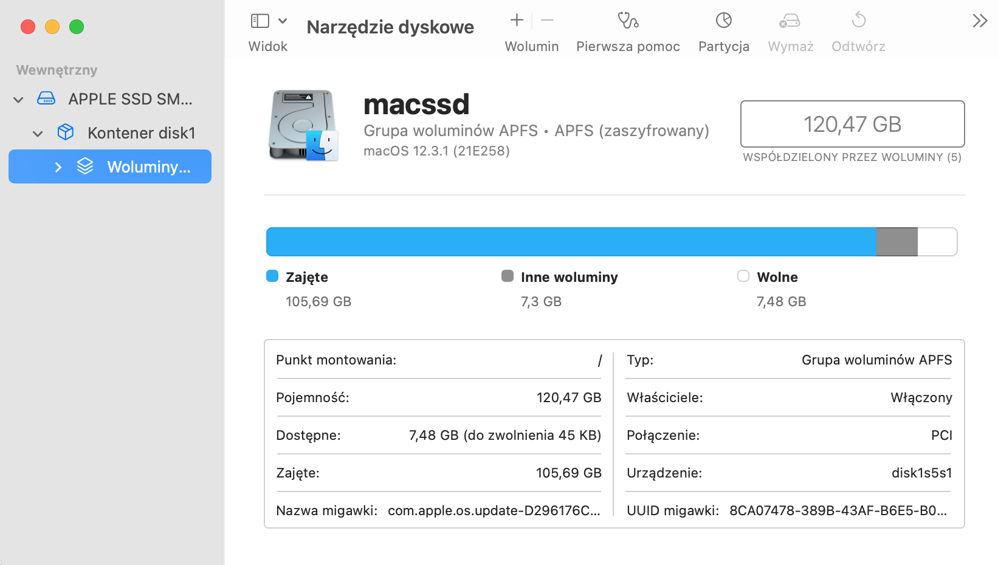998x565 pixels.
Task: Remove a volume with the minus icon
Action: pyautogui.click(x=547, y=20)
